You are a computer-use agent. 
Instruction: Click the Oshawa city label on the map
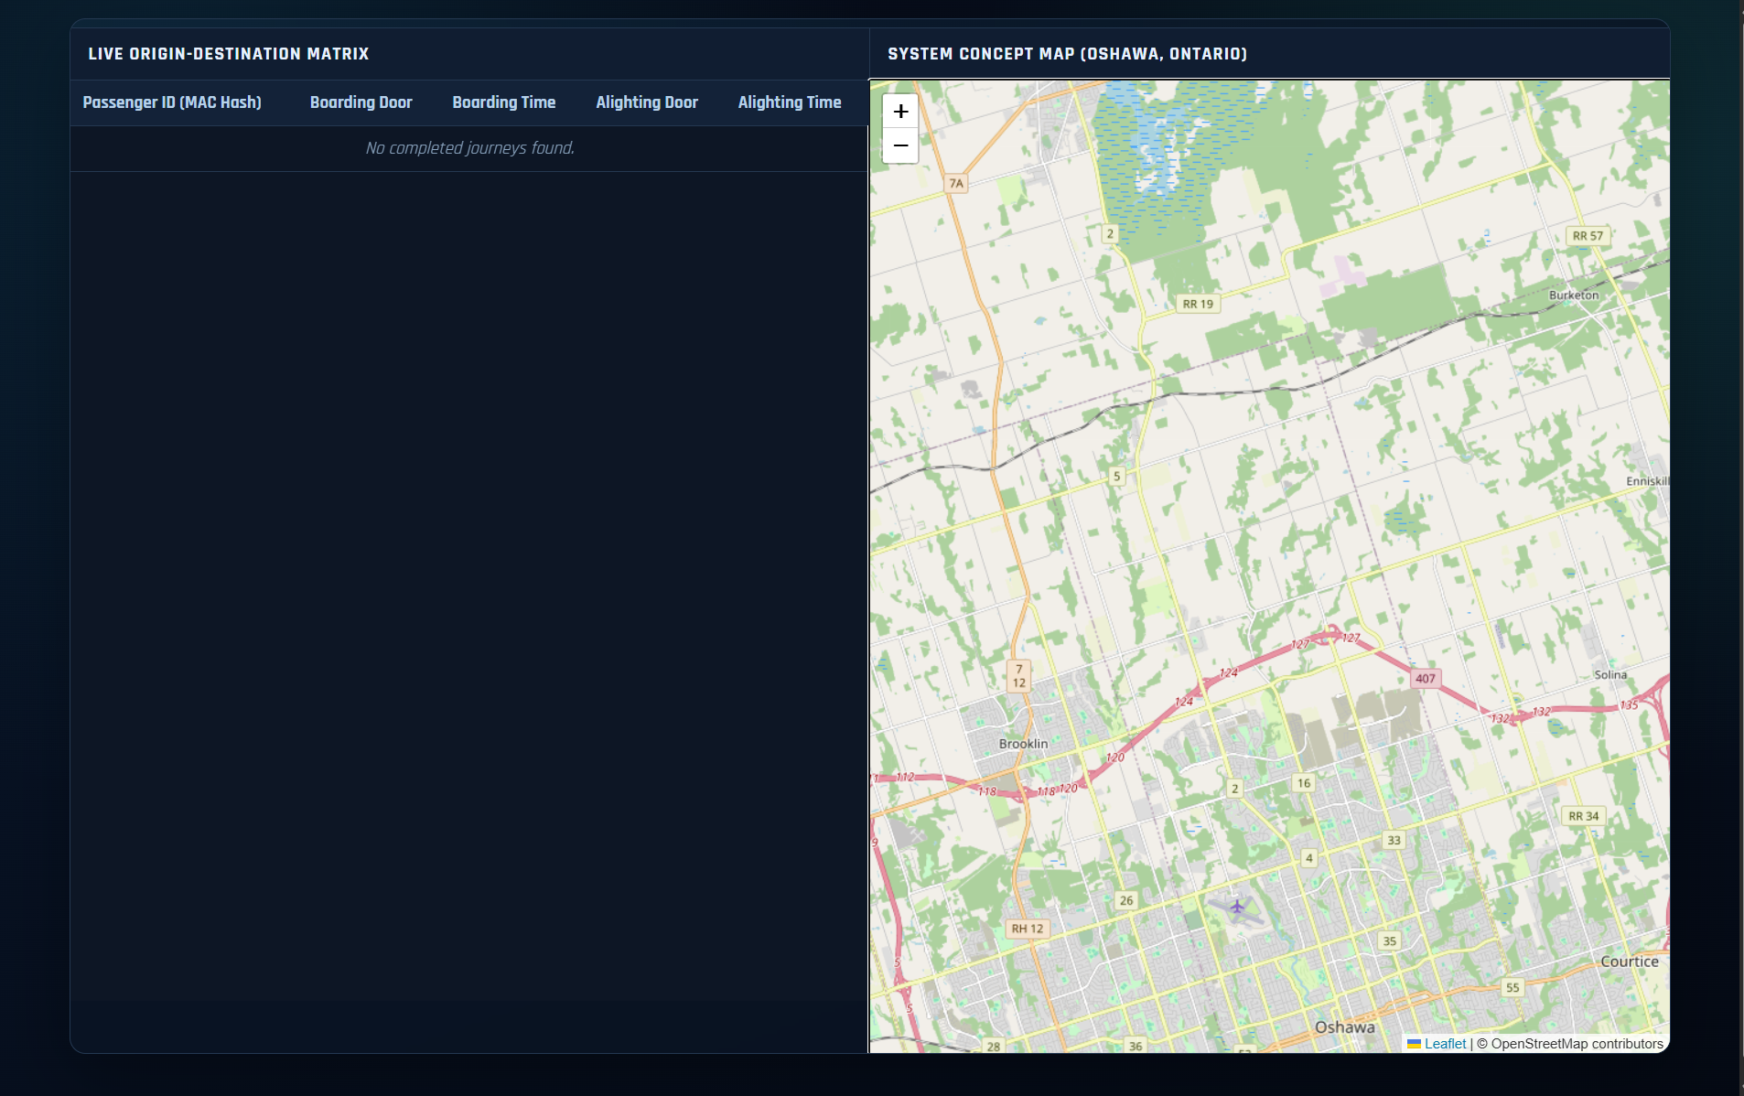coord(1344,1027)
